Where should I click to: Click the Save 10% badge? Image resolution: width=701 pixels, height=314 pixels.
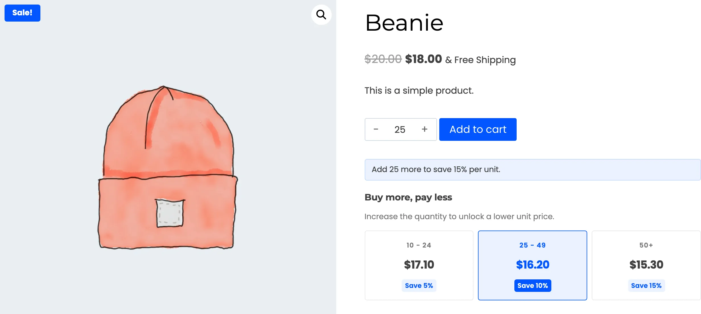[533, 286]
